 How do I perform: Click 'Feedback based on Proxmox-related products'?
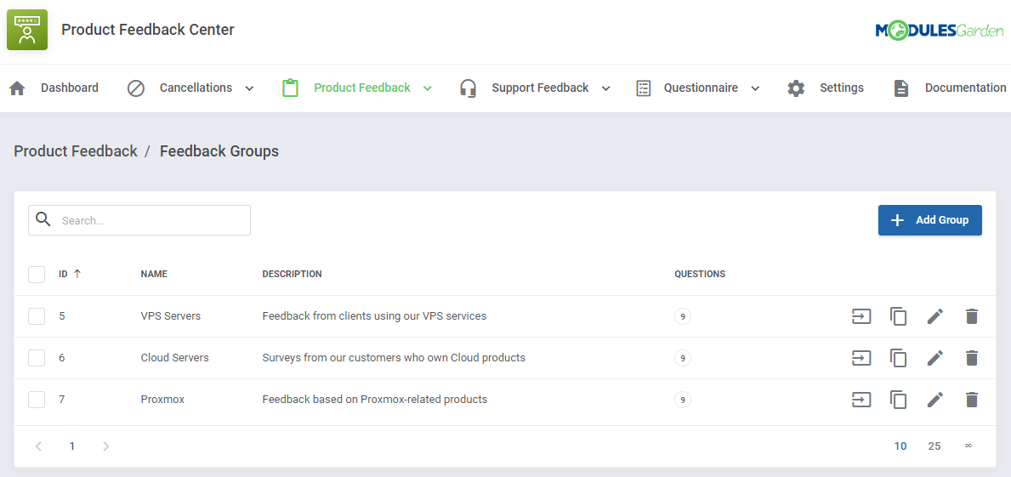[x=375, y=400]
